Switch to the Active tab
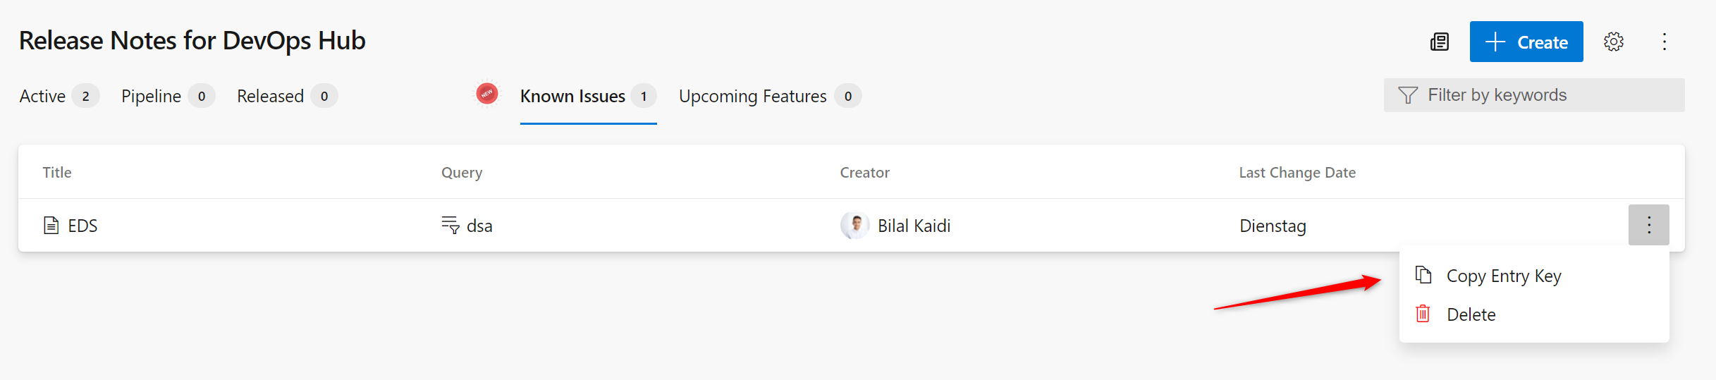Screen dimensions: 1716x380 point(43,97)
